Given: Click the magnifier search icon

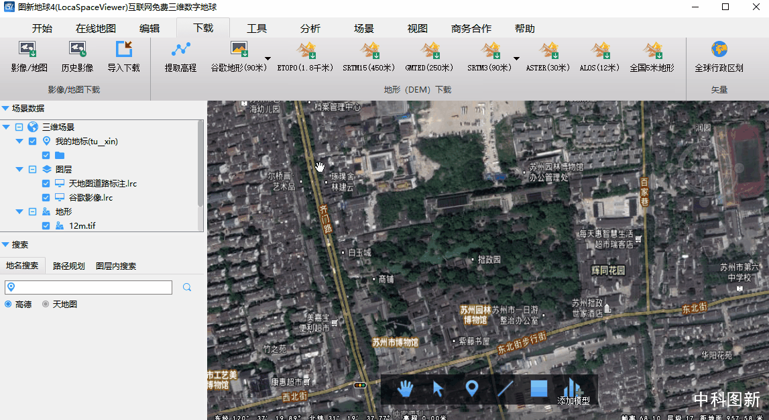Looking at the screenshot, I should coord(187,288).
